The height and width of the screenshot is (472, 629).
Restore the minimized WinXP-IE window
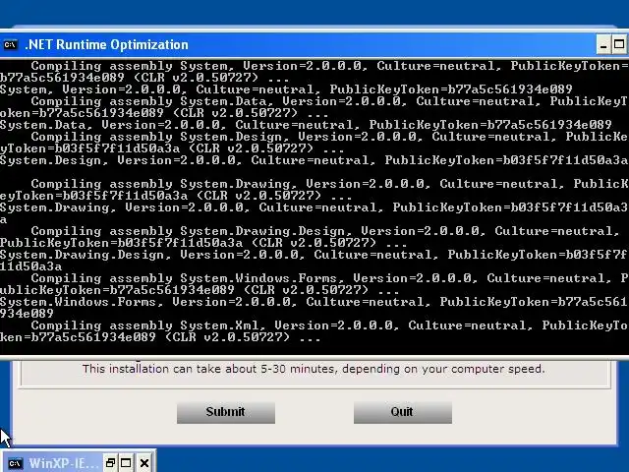pyautogui.click(x=110, y=463)
